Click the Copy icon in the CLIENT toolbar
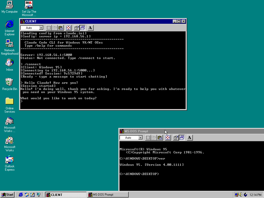 point(54,28)
